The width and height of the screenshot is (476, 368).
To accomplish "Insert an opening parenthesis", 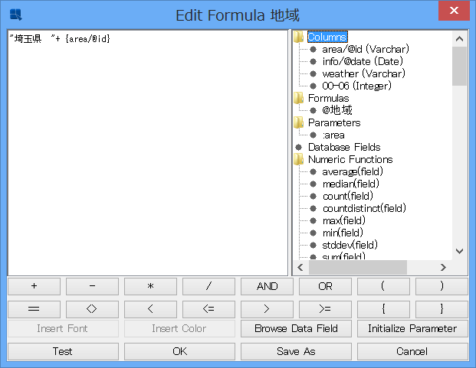I will coord(383,286).
